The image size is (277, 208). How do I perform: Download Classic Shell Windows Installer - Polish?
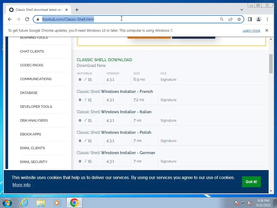[x=114, y=132]
